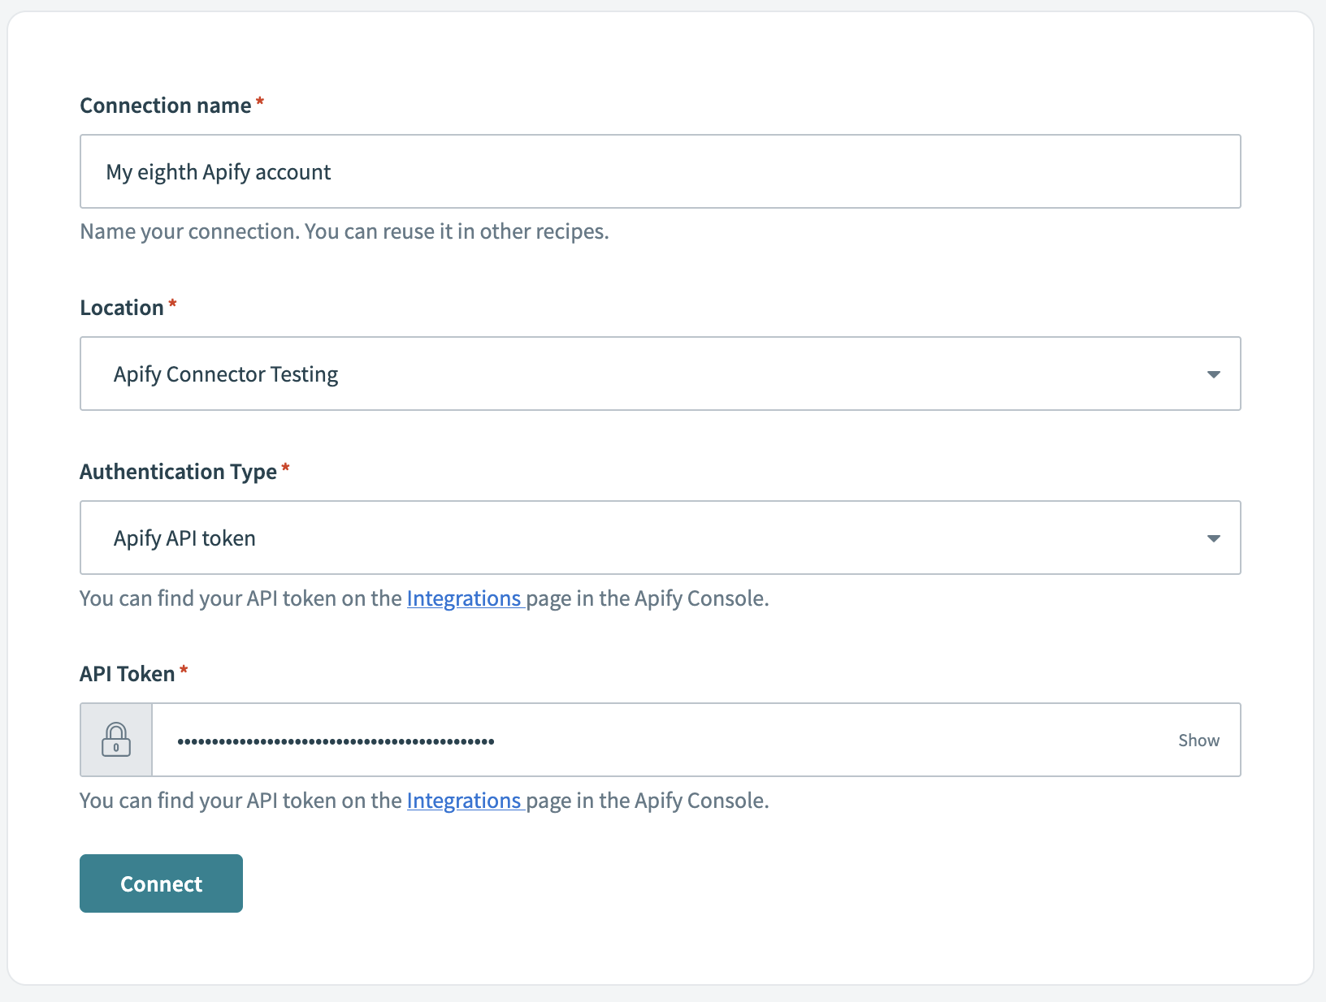Viewport: 1326px width, 1002px height.
Task: Click the Authentication Type label
Action: pos(178,471)
